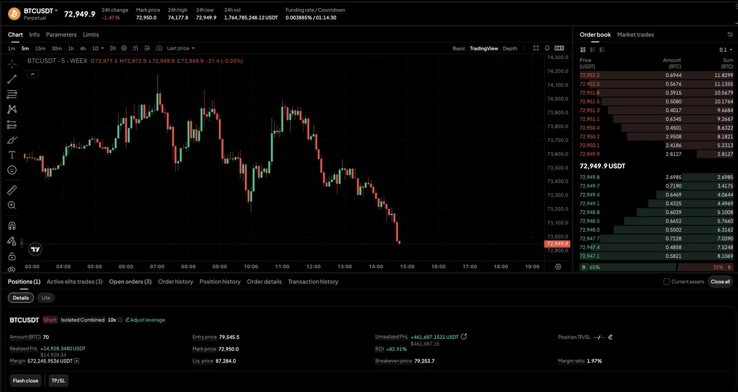The image size is (738, 392).
Task: Open Active elite trades (3) tab
Action: [x=74, y=281]
